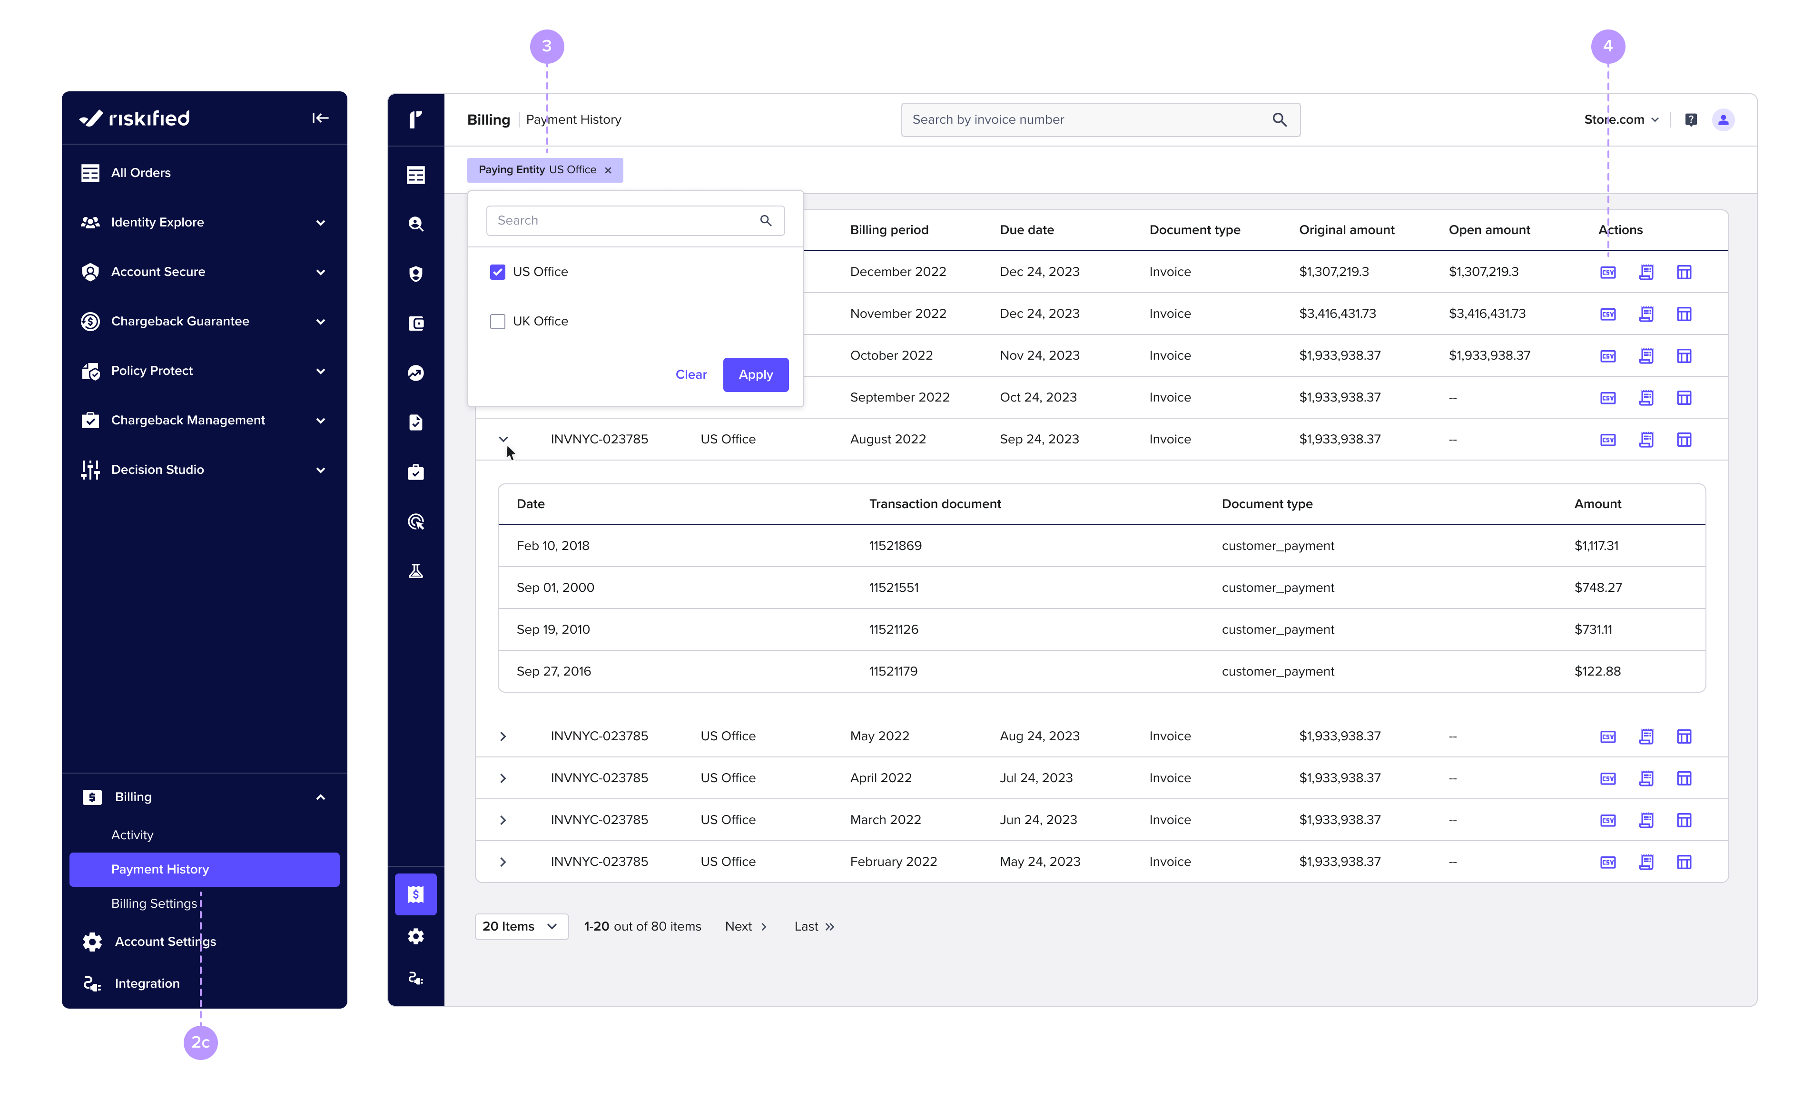1813x1099 pixels.
Task: Go to the Next page
Action: [x=746, y=926]
